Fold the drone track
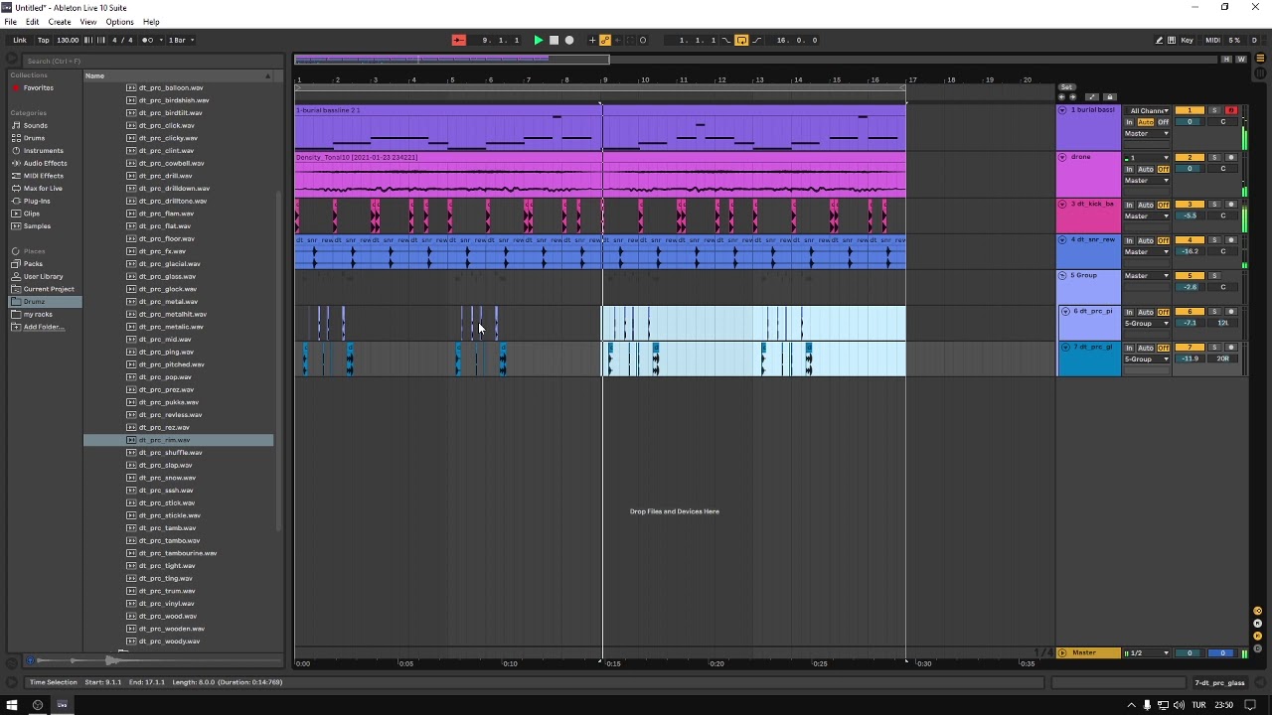 coord(1062,157)
